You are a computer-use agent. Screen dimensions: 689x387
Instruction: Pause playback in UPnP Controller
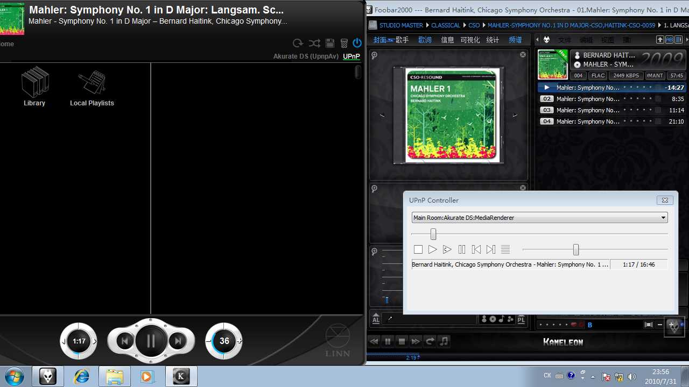(462, 249)
